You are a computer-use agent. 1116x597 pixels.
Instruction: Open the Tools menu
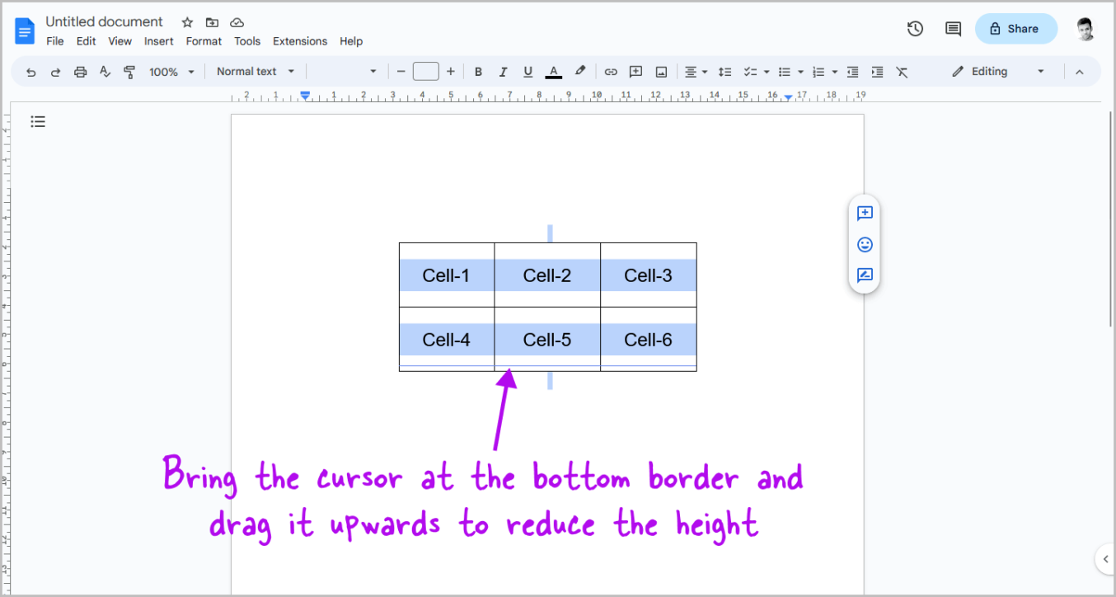[x=247, y=41]
